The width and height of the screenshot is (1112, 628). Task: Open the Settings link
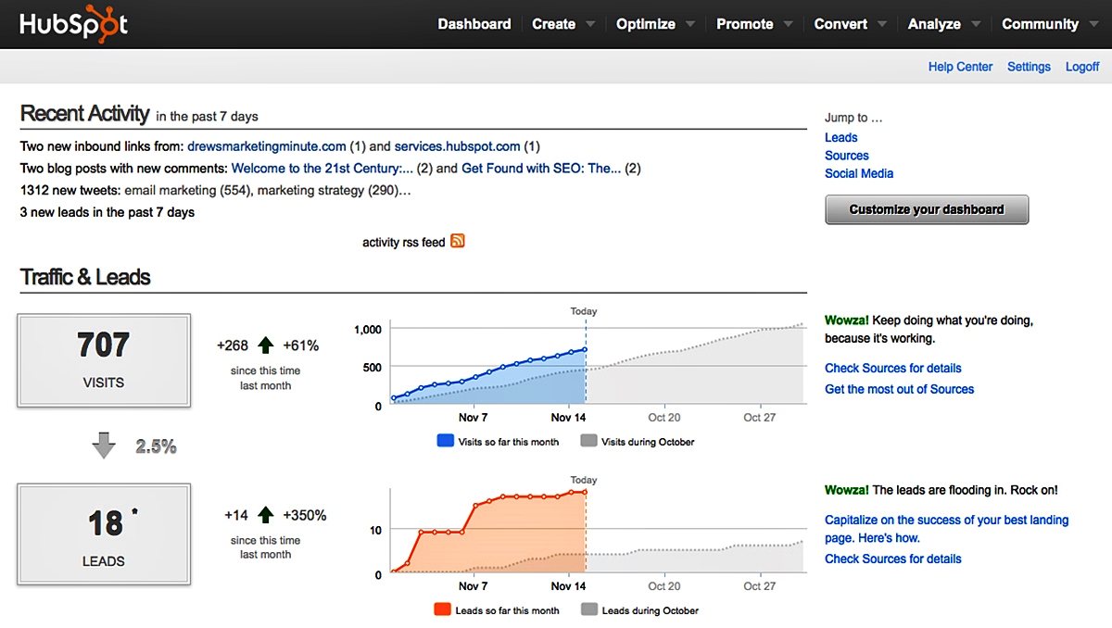pos(1029,67)
